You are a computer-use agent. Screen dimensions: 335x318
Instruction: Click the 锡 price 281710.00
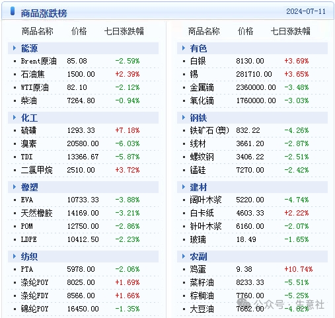click(x=254, y=74)
